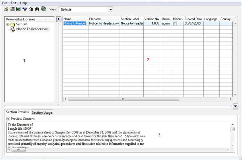Open the File menu

pyautogui.click(x=5, y=3)
